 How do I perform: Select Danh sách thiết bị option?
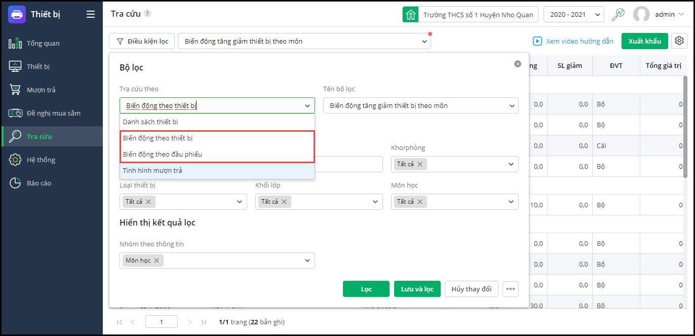pyautogui.click(x=150, y=122)
